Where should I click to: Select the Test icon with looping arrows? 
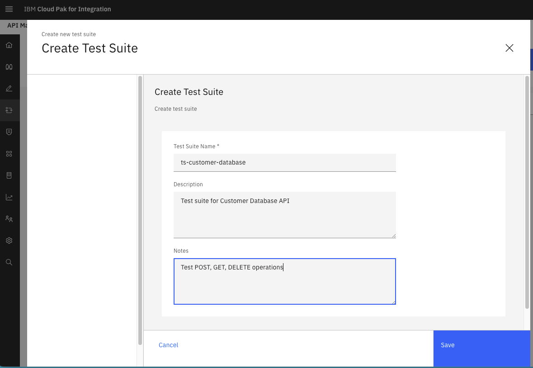click(9, 110)
